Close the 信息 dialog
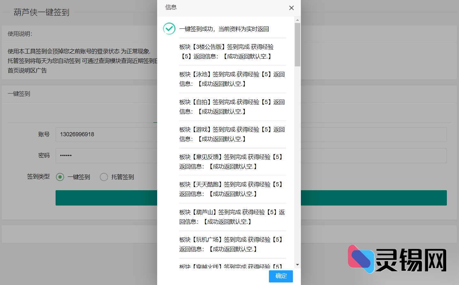The width and height of the screenshot is (459, 285). point(291,8)
